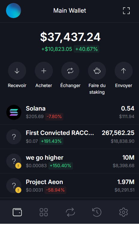Open the settings gear tab

coord(124,212)
